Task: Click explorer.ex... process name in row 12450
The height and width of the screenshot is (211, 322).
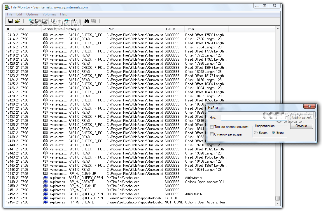Action: (x=59, y=186)
